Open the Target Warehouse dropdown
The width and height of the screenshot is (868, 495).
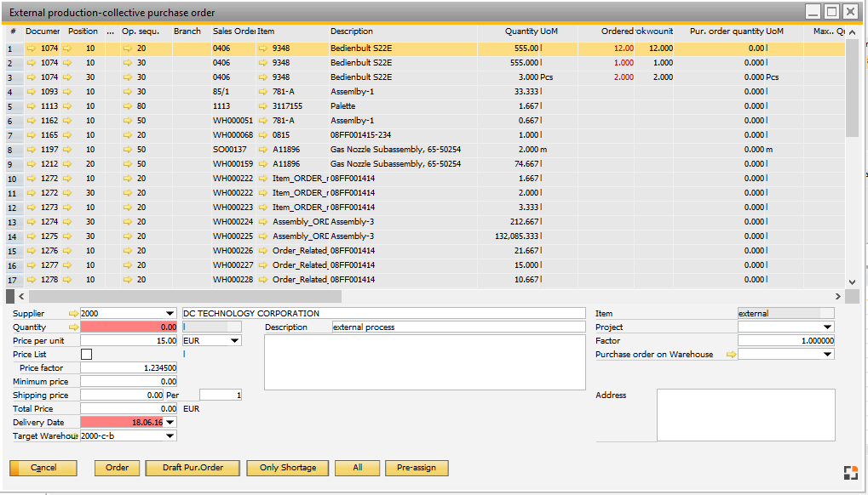pos(170,436)
